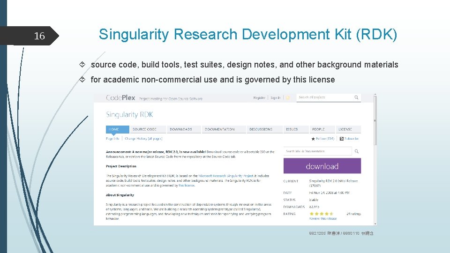The image size is (450, 253).
Task: Open the Page Info link
Action: point(112,139)
